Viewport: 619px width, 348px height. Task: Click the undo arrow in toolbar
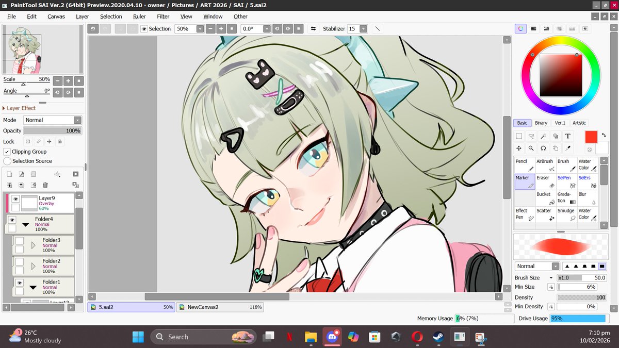click(93, 29)
